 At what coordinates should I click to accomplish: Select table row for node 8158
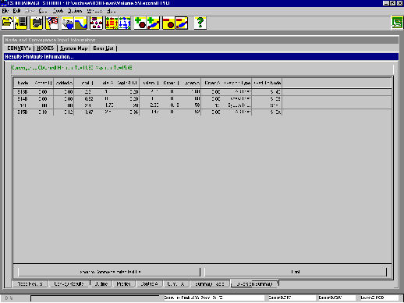point(147,112)
